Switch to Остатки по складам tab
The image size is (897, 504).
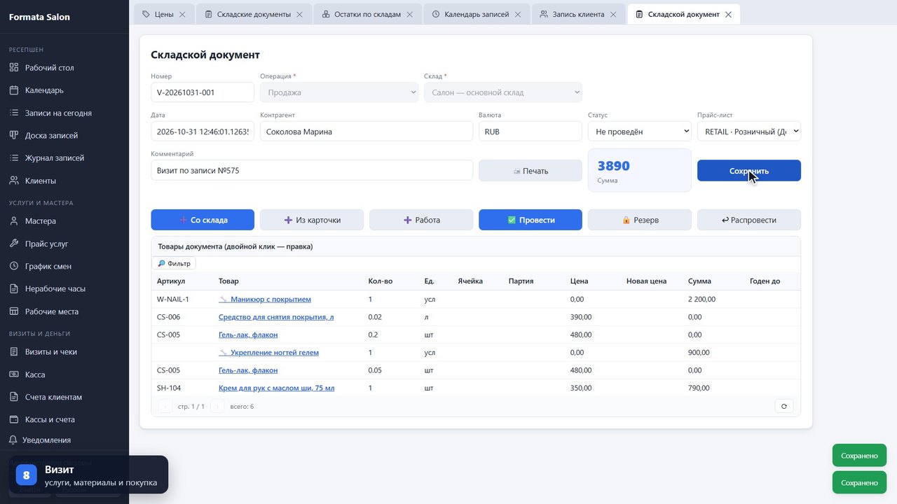tap(367, 14)
